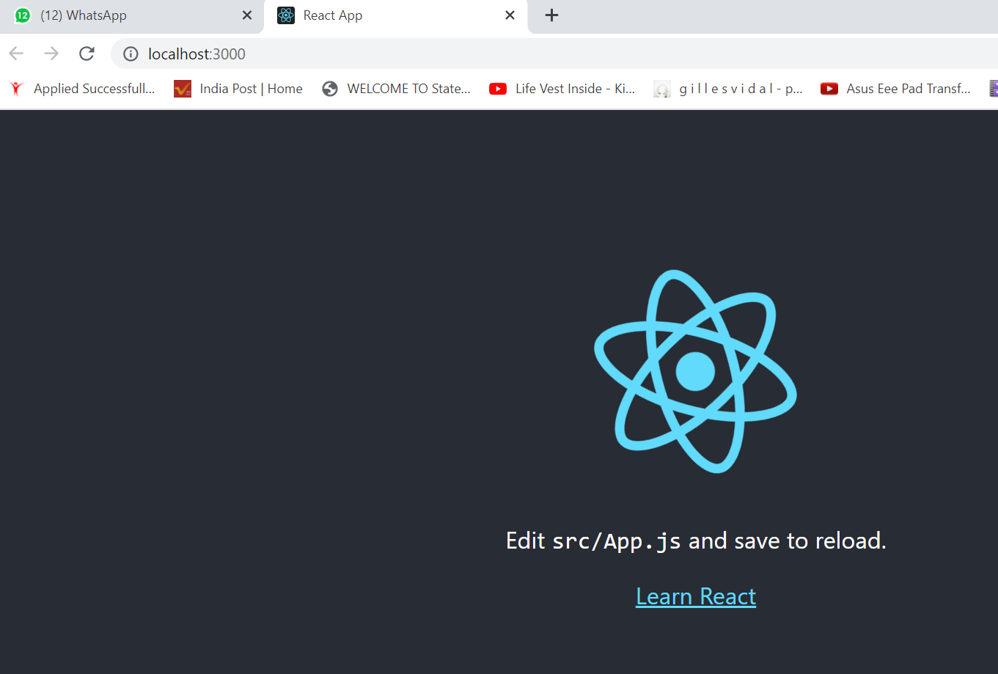
Task: Select the React App tab
Action: (396, 16)
